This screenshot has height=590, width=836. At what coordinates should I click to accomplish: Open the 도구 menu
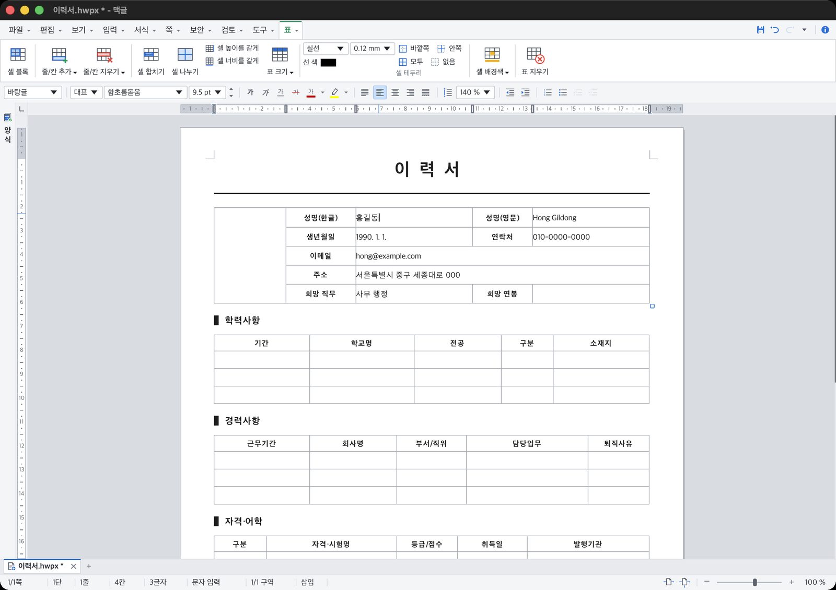tap(263, 30)
